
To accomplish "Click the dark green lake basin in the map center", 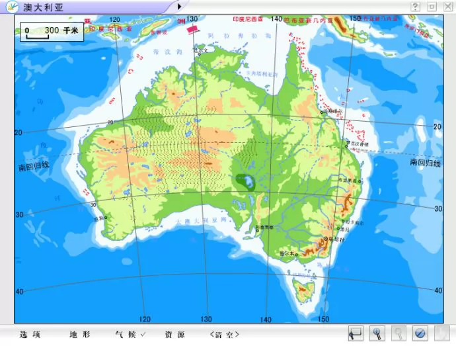I will pos(246,183).
